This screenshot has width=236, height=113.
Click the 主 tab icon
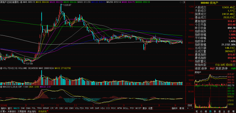[224, 111]
